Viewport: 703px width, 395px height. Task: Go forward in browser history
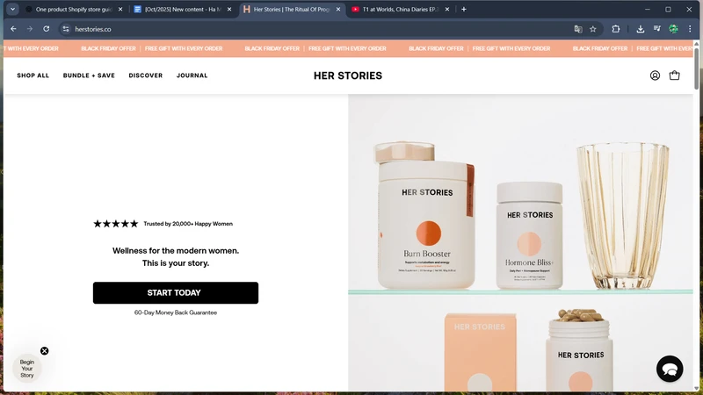pyautogui.click(x=30, y=29)
